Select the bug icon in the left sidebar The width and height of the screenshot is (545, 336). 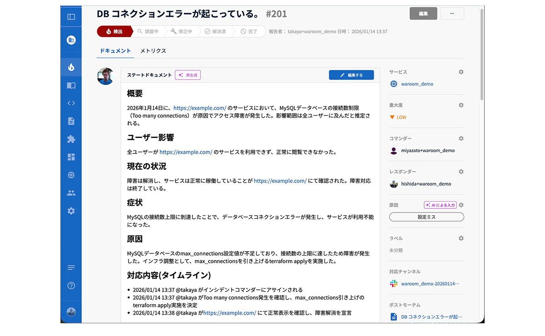tap(71, 175)
